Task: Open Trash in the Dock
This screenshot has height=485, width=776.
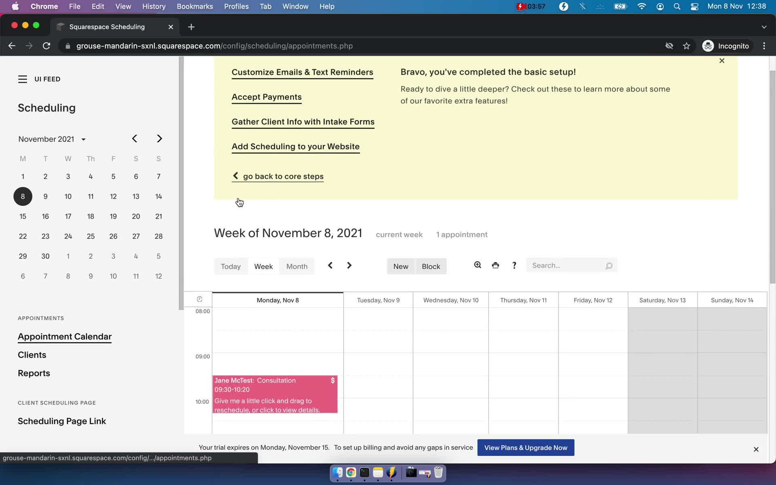Action: (x=439, y=472)
